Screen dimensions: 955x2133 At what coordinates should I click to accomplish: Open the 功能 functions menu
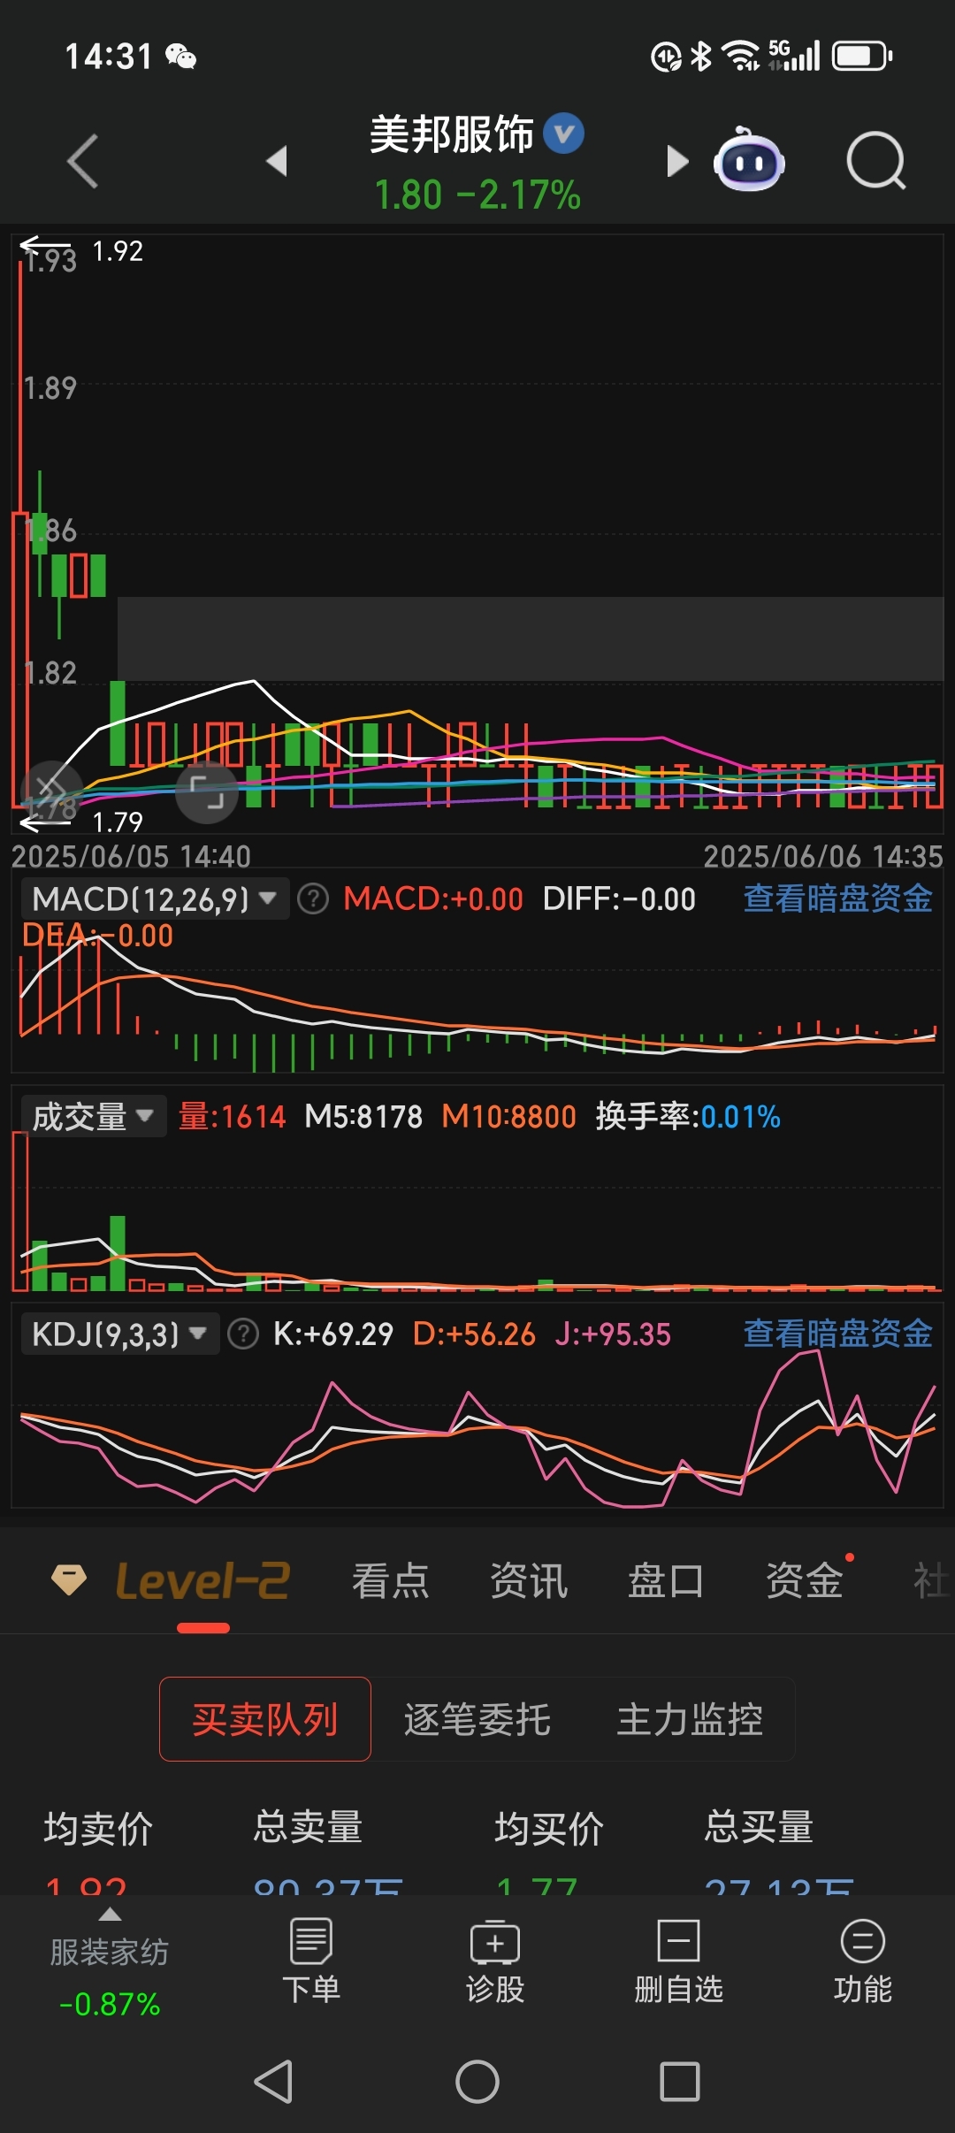863,1961
